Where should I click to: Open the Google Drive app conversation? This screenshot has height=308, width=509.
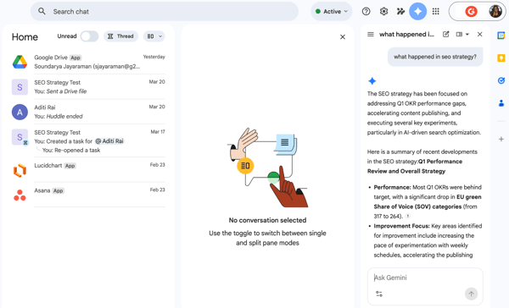[88, 62]
